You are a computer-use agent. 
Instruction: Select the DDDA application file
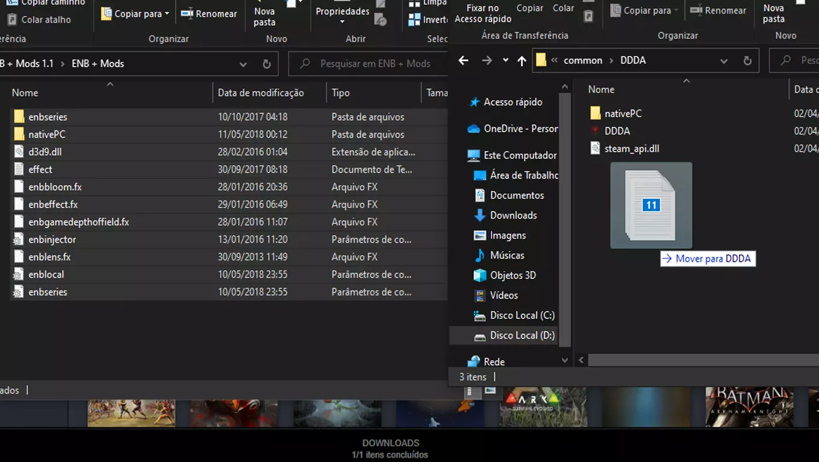point(617,131)
